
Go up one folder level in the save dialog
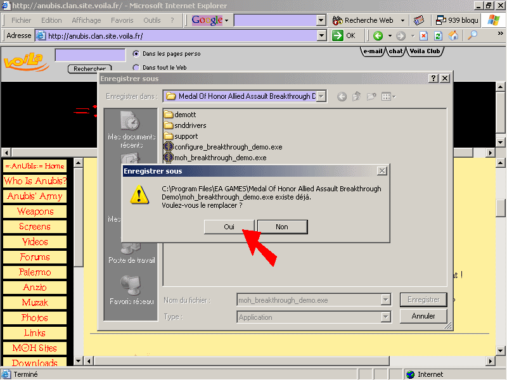(x=357, y=96)
